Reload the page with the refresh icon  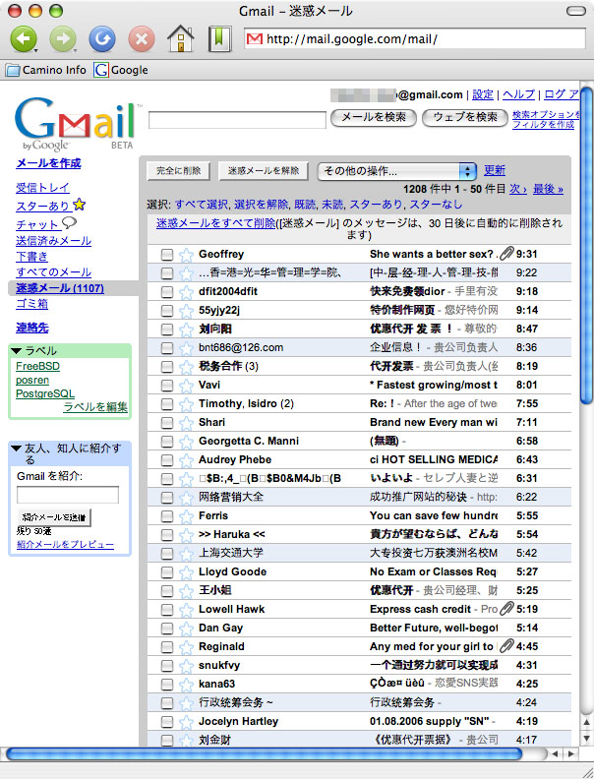(x=102, y=38)
